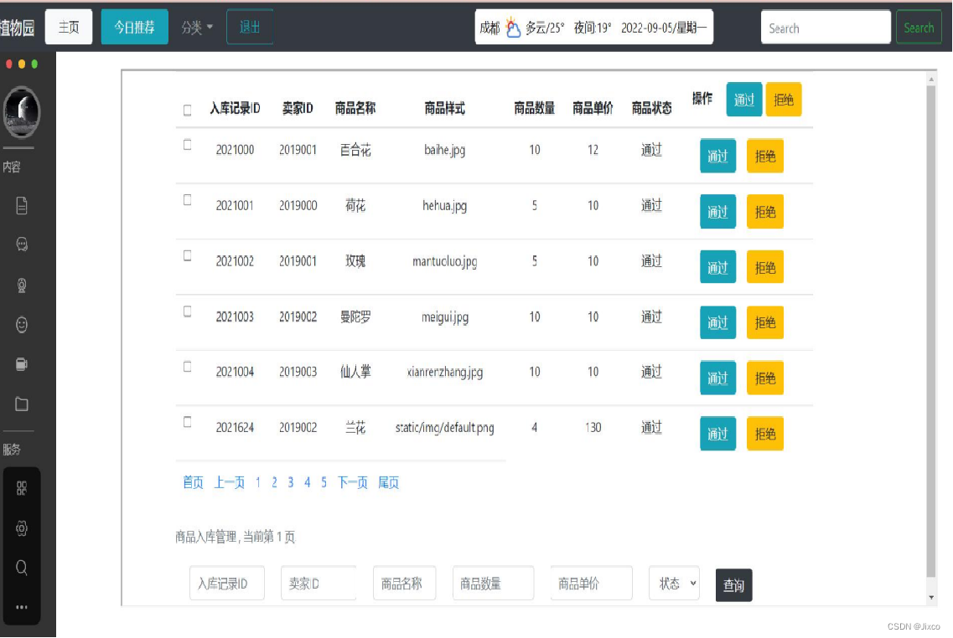The height and width of the screenshot is (638, 953).
Task: Click the ellipsis menu at sidebar bottom
Action: pos(21,605)
